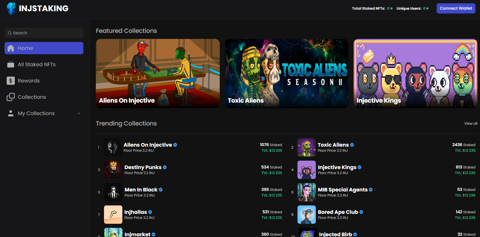Click 53 Staked for MIB Special Agents
Viewport: 480px width, 237px height.
tap(466, 190)
